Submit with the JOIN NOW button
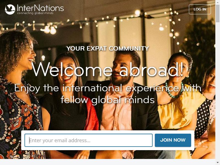The image size is (220, 165). [173, 140]
